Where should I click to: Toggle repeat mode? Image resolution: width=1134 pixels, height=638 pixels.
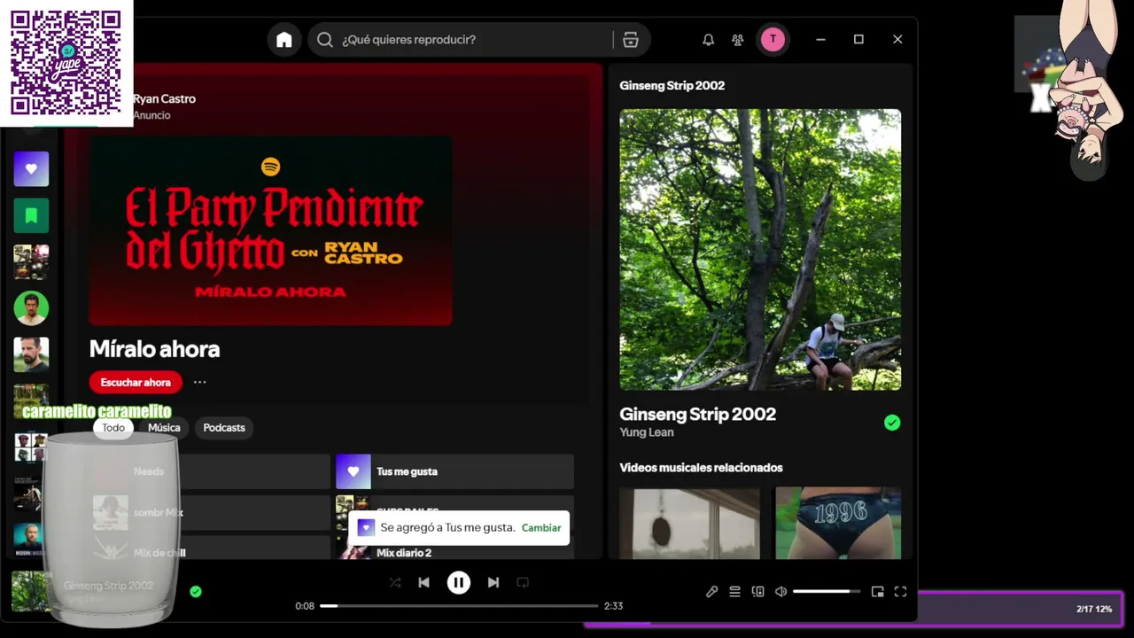(523, 583)
